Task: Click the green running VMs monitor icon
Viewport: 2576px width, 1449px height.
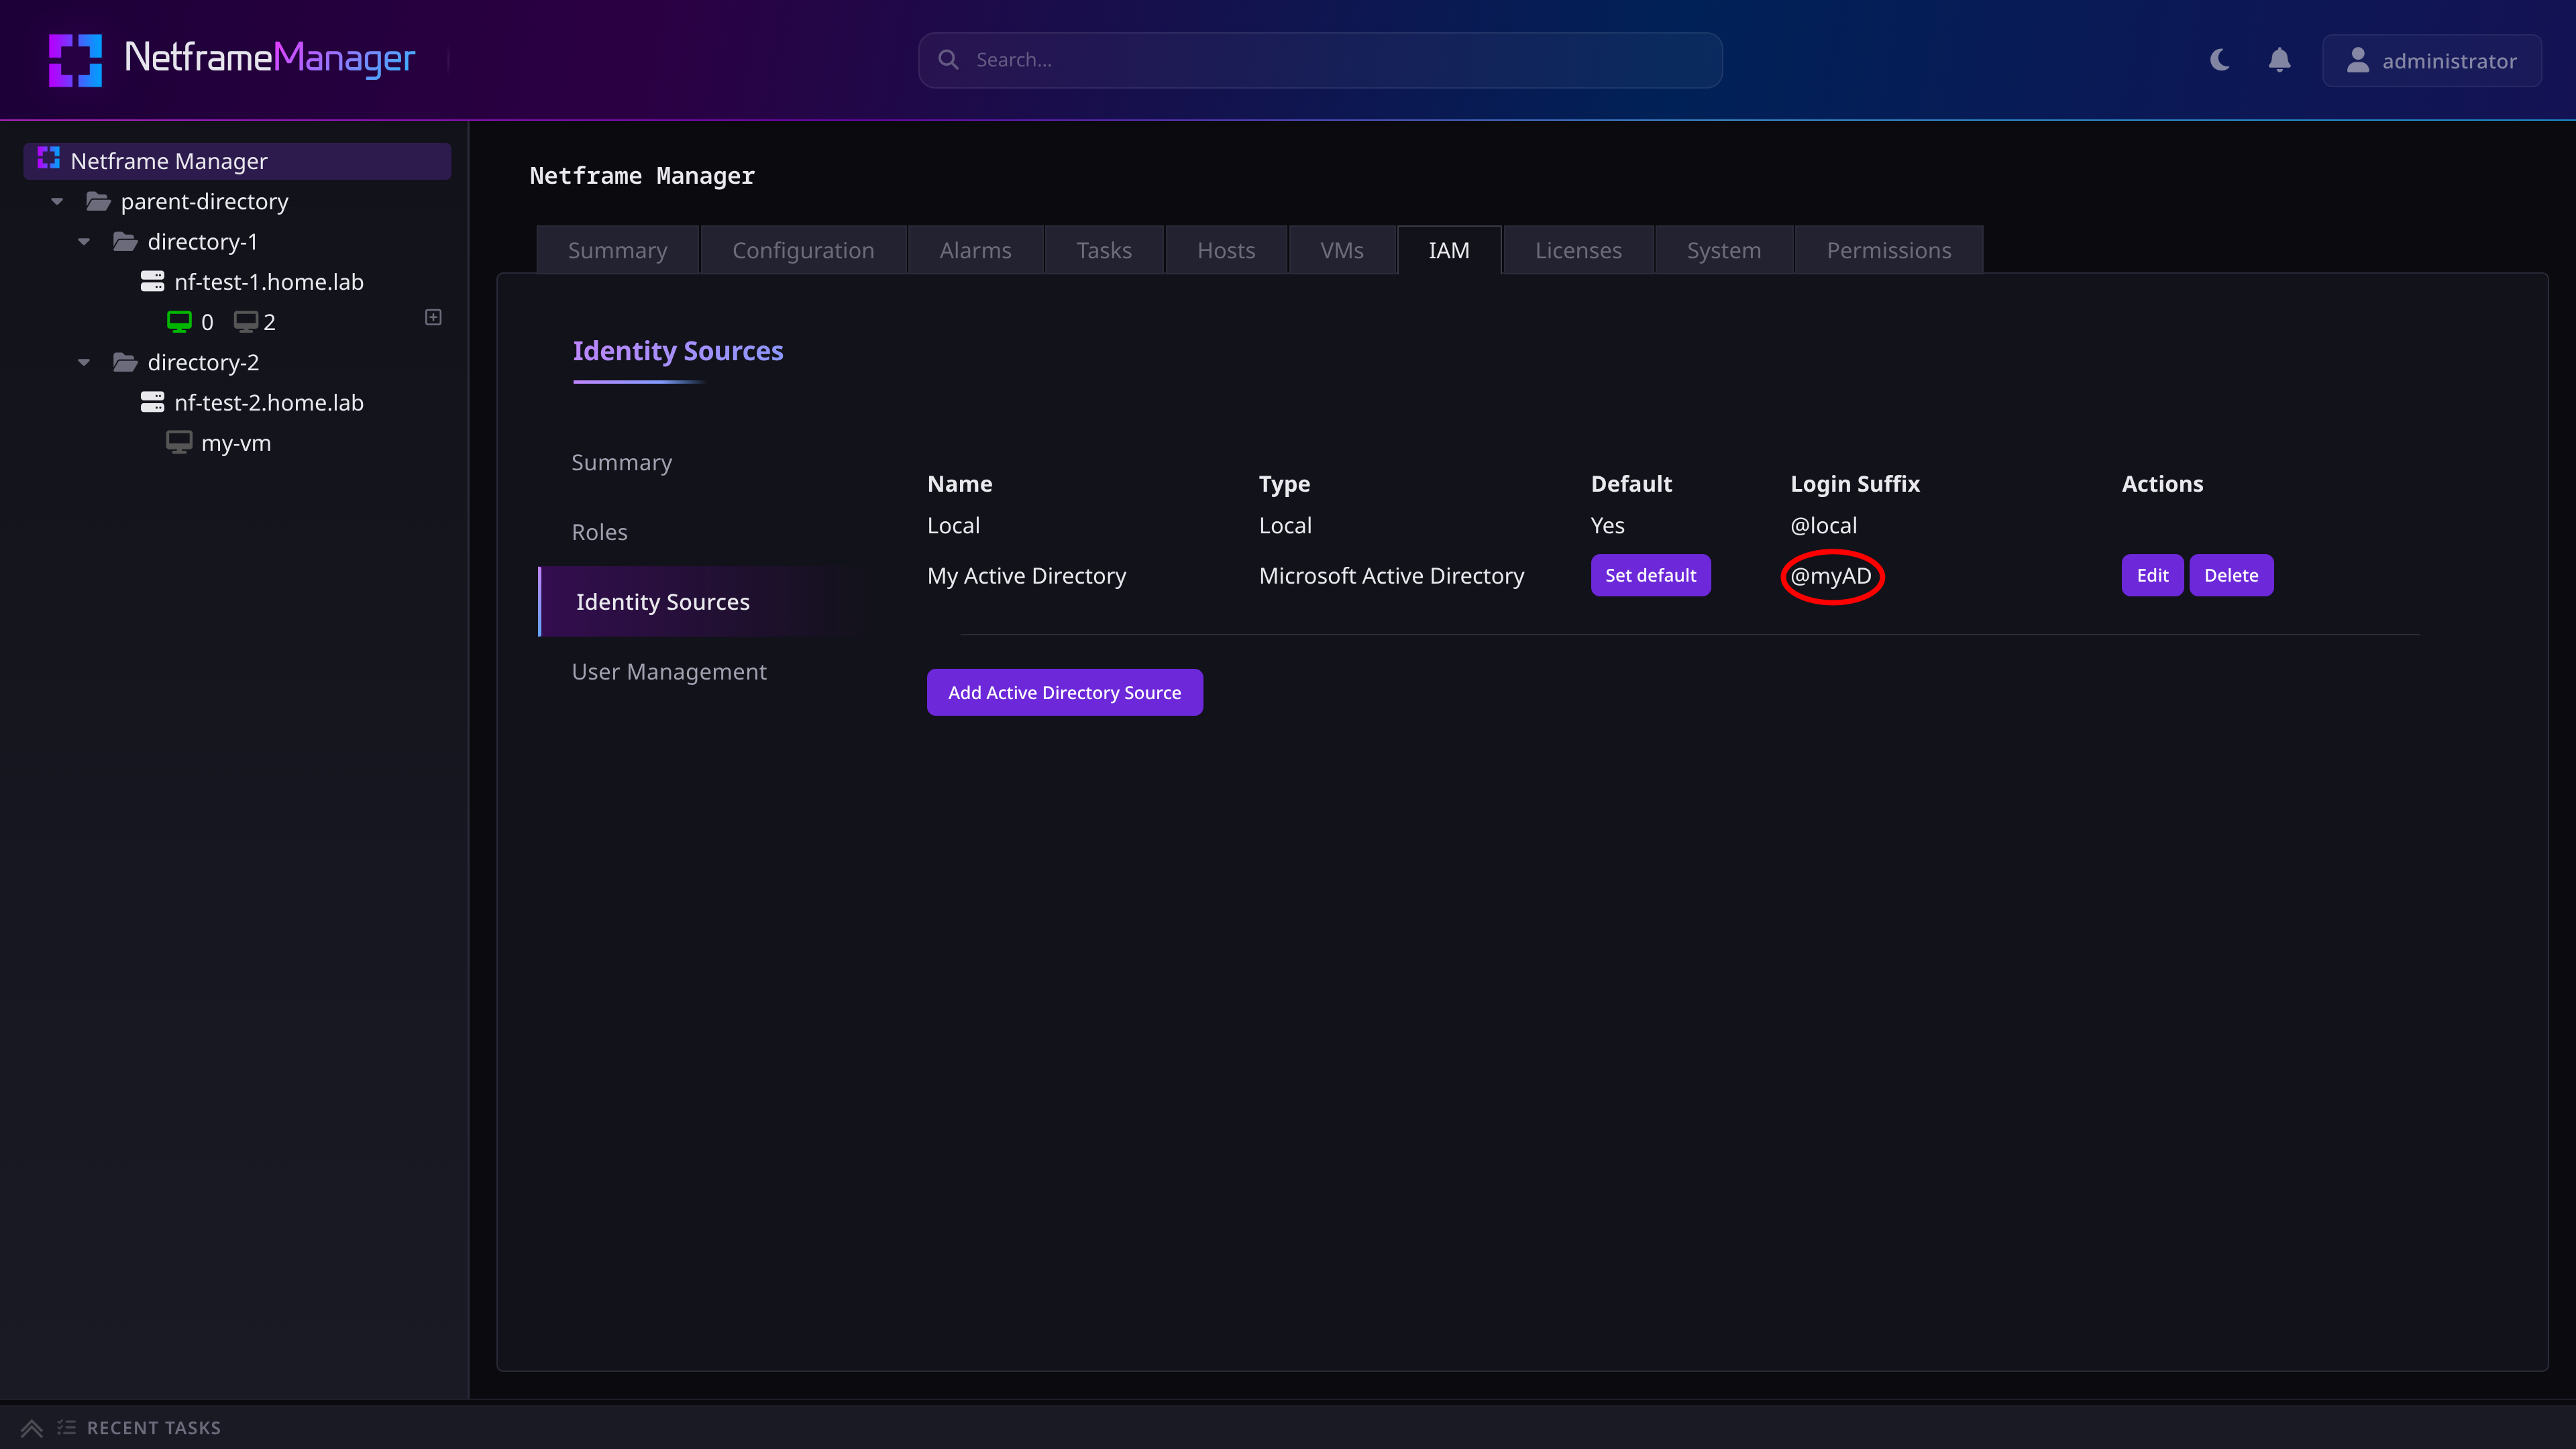Action: click(x=179, y=321)
